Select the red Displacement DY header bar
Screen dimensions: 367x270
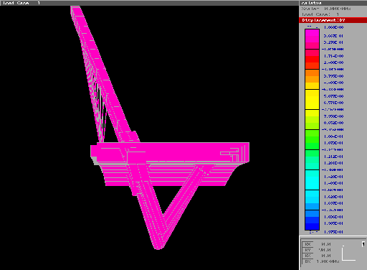[x=333, y=20]
